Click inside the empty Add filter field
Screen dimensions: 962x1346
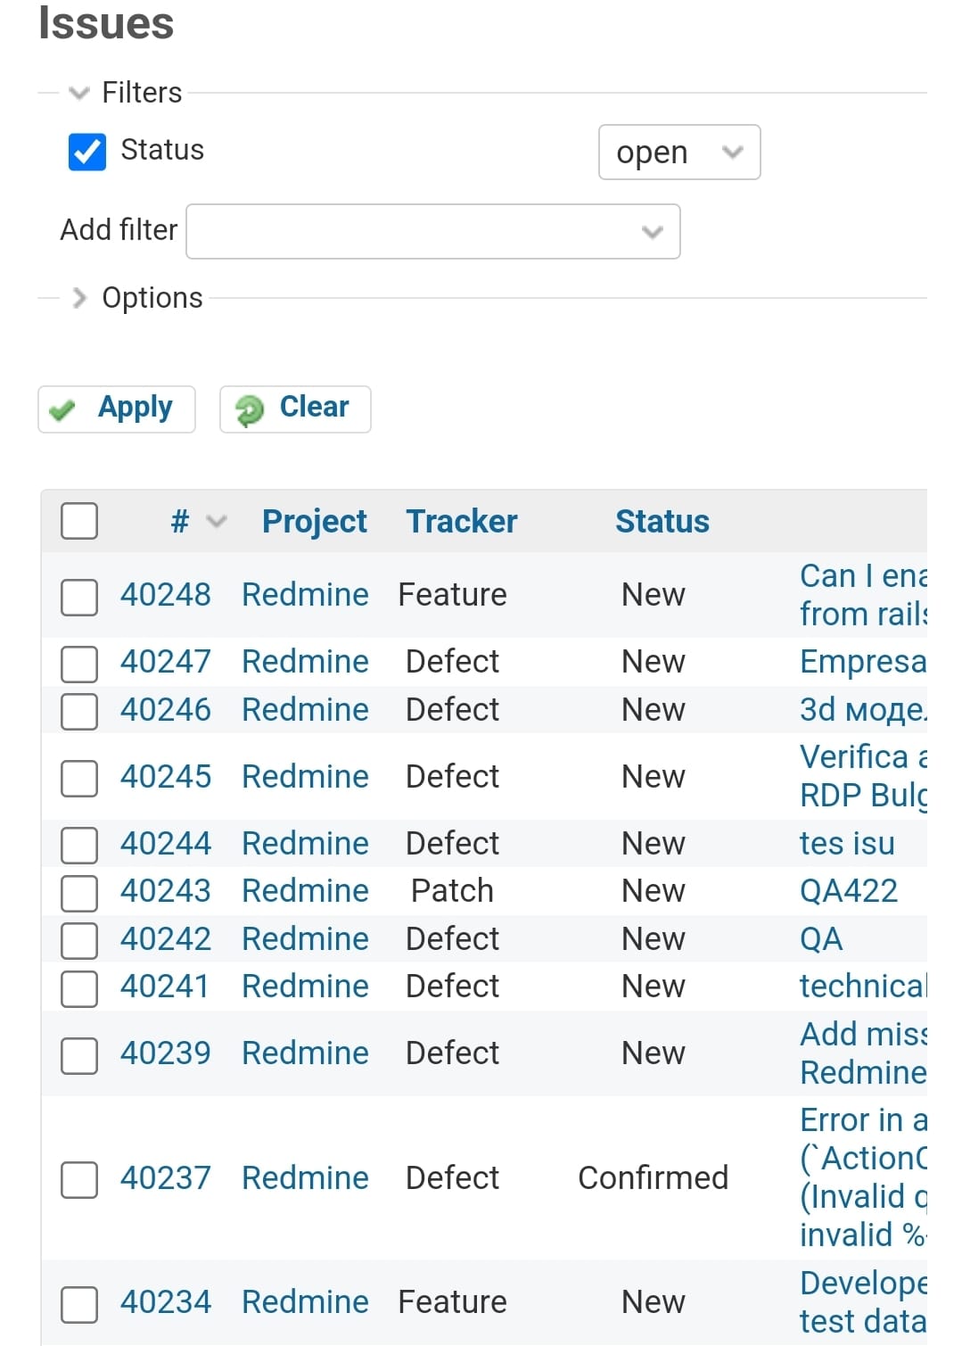(401, 231)
